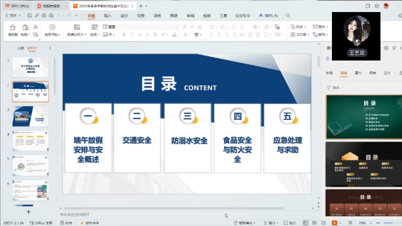Open the search magnifier in menu bar
402x226 pixels.
tap(288, 16)
